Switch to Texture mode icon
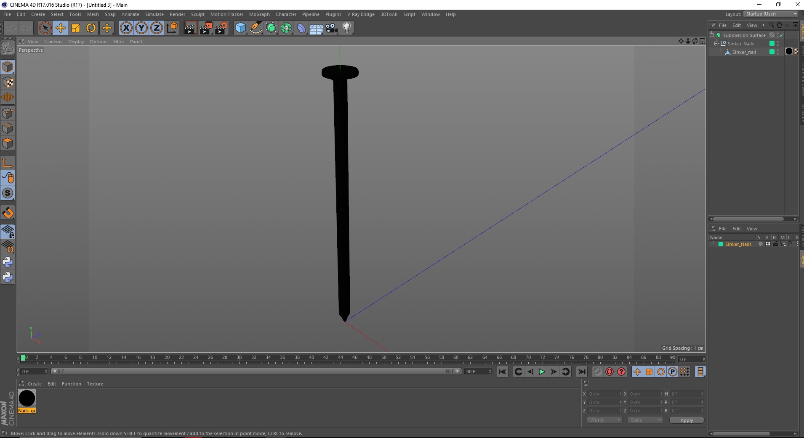This screenshot has width=804, height=438. pos(8,82)
